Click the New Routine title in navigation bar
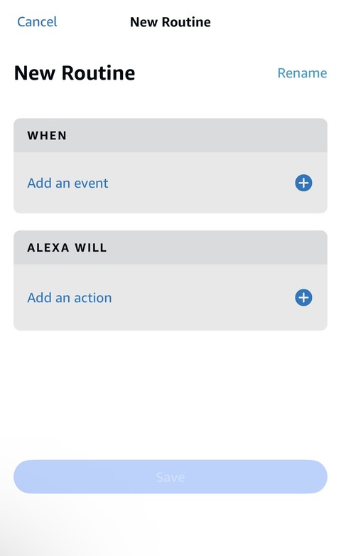This screenshot has height=556, width=341. pos(170,22)
